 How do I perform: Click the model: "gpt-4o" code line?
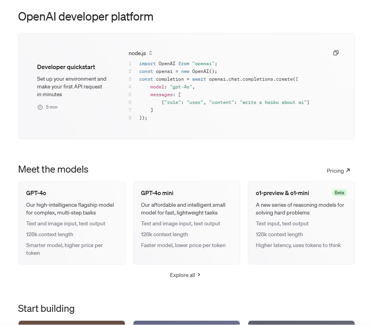[x=172, y=87]
